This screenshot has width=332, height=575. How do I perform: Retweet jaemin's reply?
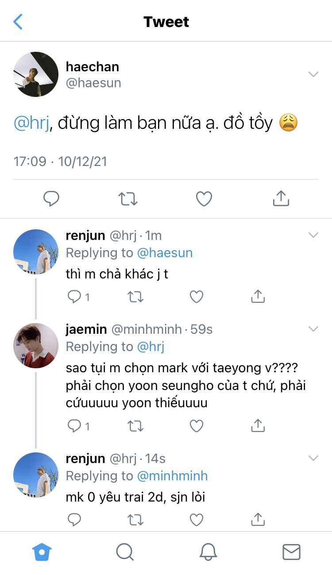(135, 426)
